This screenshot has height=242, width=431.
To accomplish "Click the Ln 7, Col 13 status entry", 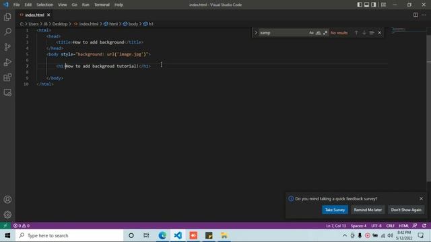I will coord(336,226).
